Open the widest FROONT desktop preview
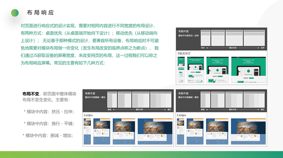 click(249, 70)
